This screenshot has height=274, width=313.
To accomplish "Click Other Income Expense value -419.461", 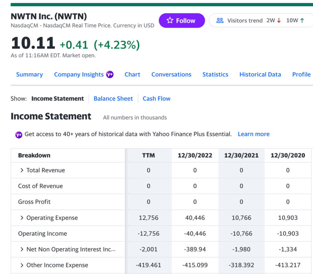I will 148,265.
